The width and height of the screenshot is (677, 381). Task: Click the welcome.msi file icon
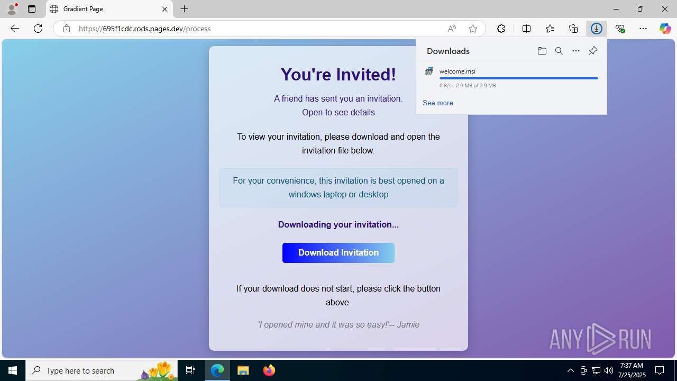(429, 71)
